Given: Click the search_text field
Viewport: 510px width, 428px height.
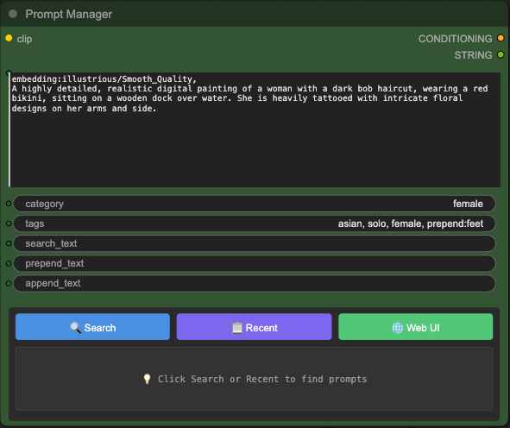Looking at the screenshot, I should (x=255, y=243).
